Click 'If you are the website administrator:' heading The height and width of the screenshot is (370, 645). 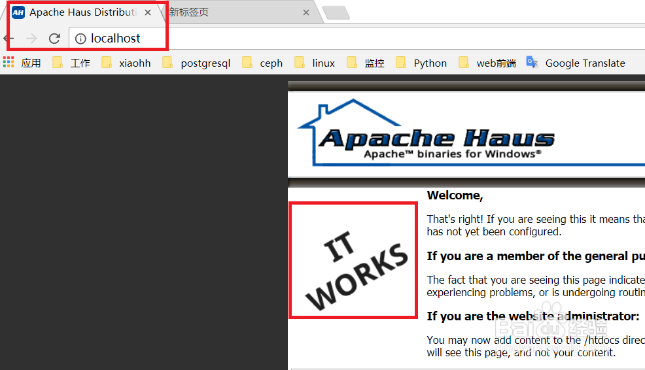tap(533, 316)
